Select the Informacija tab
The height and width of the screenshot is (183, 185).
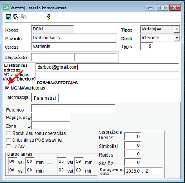18,97
